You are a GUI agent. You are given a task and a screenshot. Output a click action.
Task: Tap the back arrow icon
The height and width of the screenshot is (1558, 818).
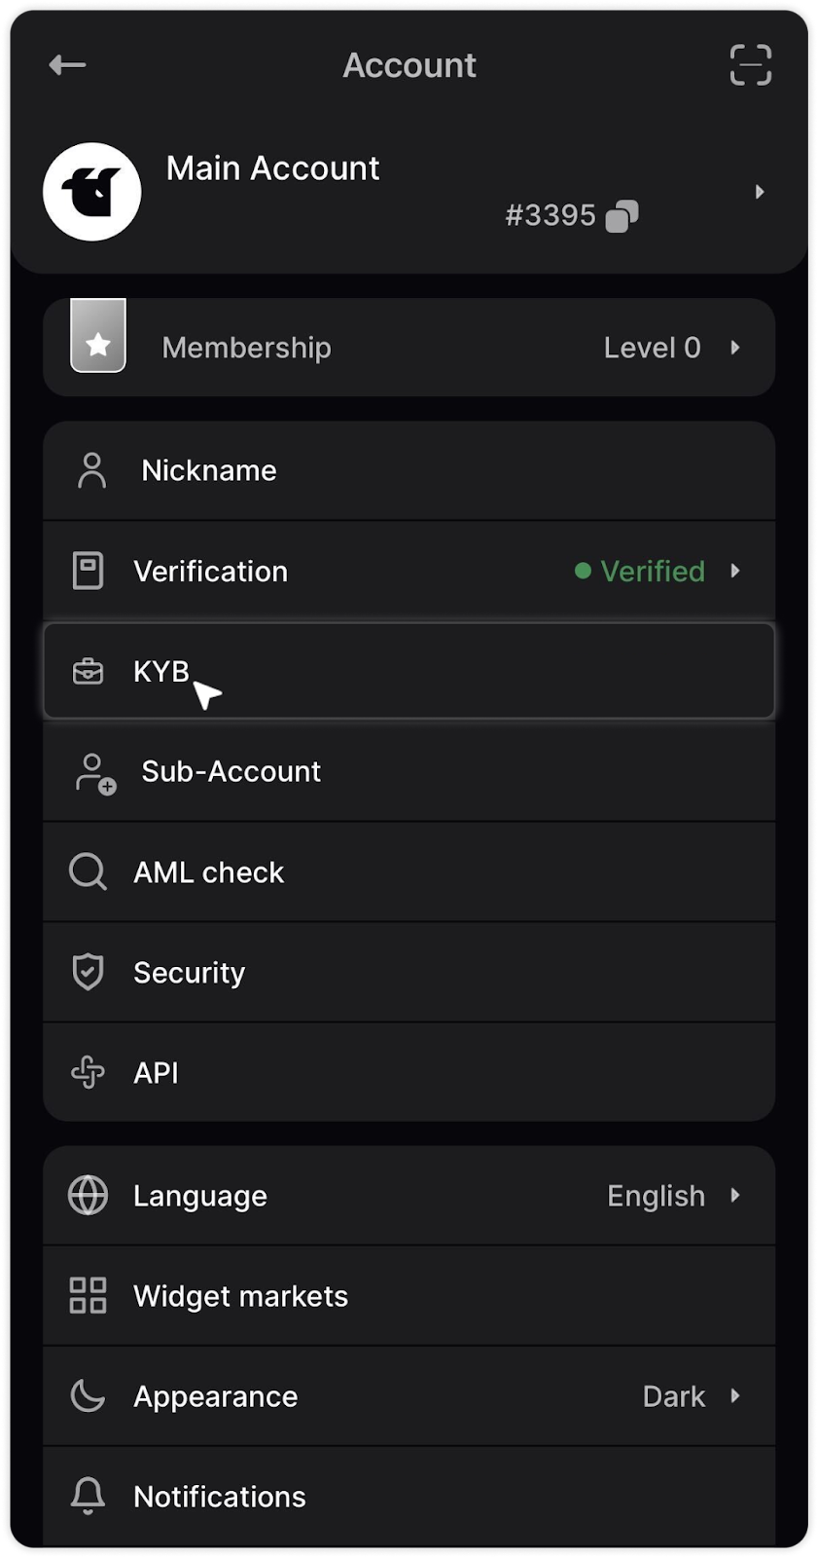click(67, 65)
